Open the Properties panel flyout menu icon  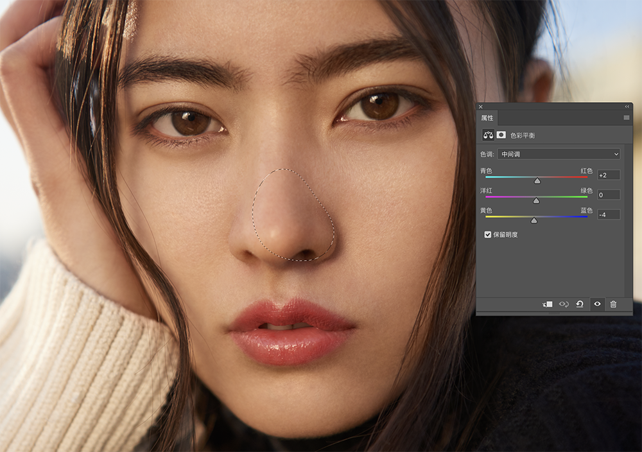coord(626,118)
